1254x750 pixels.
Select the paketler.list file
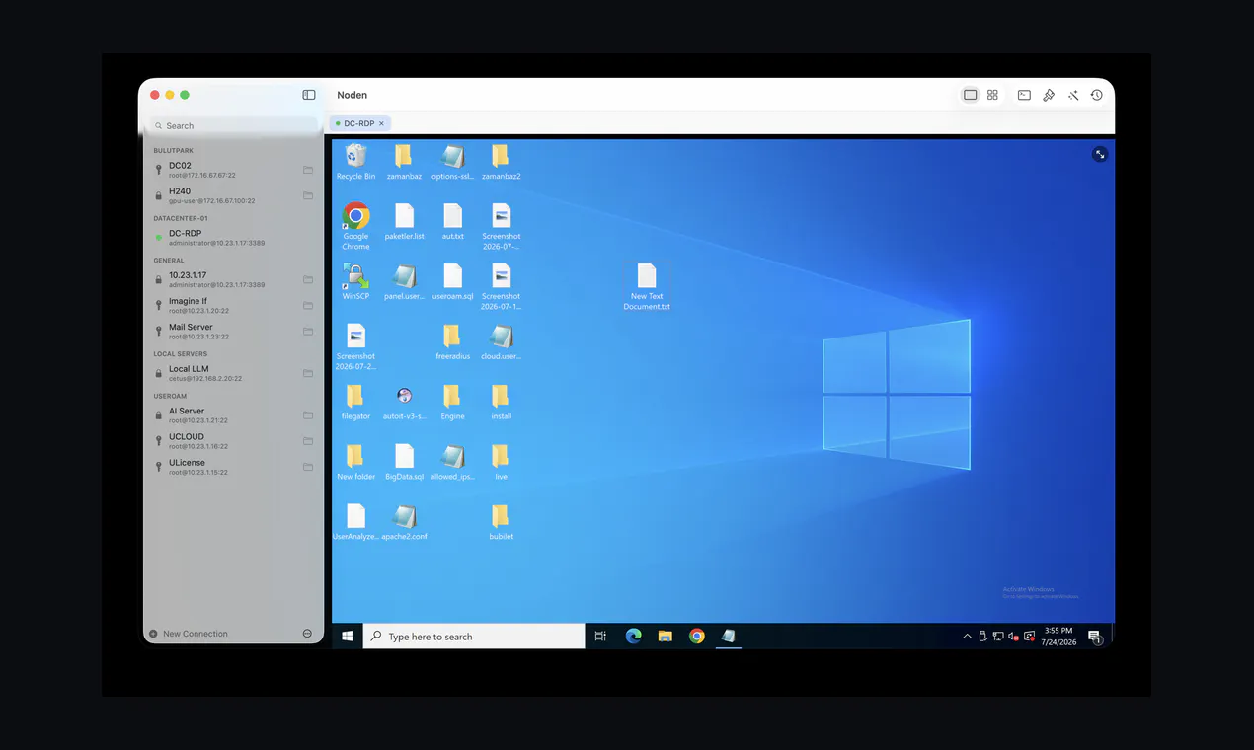[404, 222]
